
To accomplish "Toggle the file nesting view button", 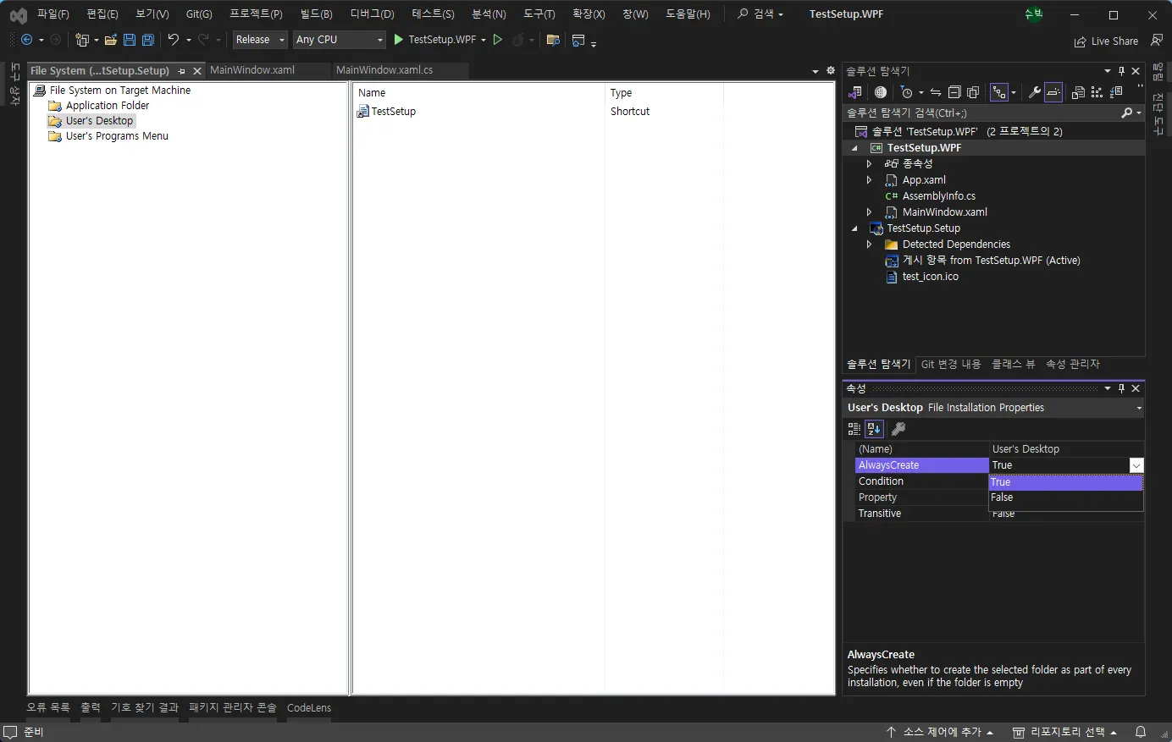I will [x=1000, y=92].
